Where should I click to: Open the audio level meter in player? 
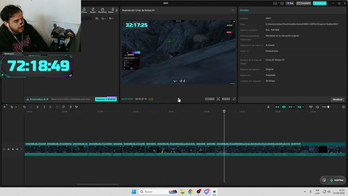click(151, 99)
